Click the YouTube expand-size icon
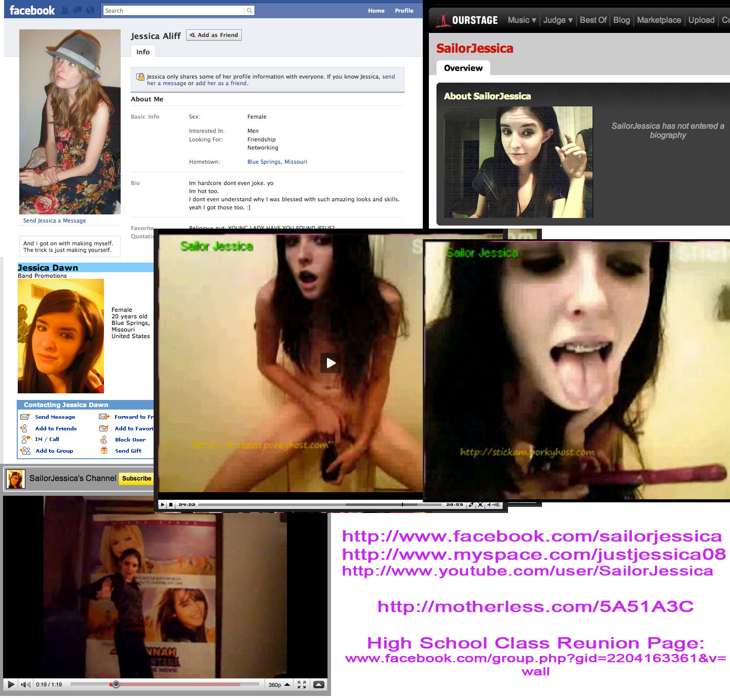The image size is (730, 698). [302, 685]
